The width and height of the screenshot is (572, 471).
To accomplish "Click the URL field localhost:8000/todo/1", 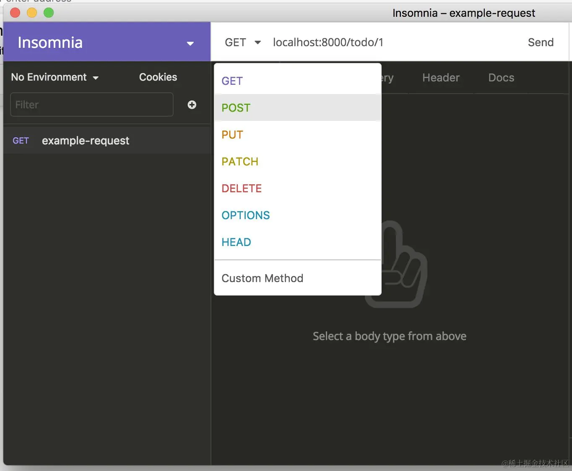I will point(328,42).
